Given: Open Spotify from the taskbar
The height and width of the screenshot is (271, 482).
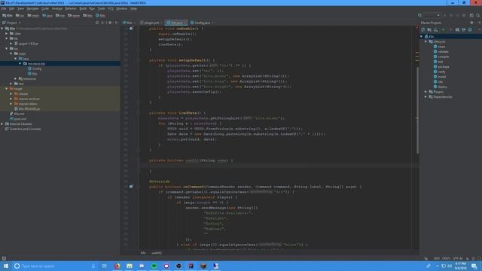Looking at the screenshot, I should point(154,266).
